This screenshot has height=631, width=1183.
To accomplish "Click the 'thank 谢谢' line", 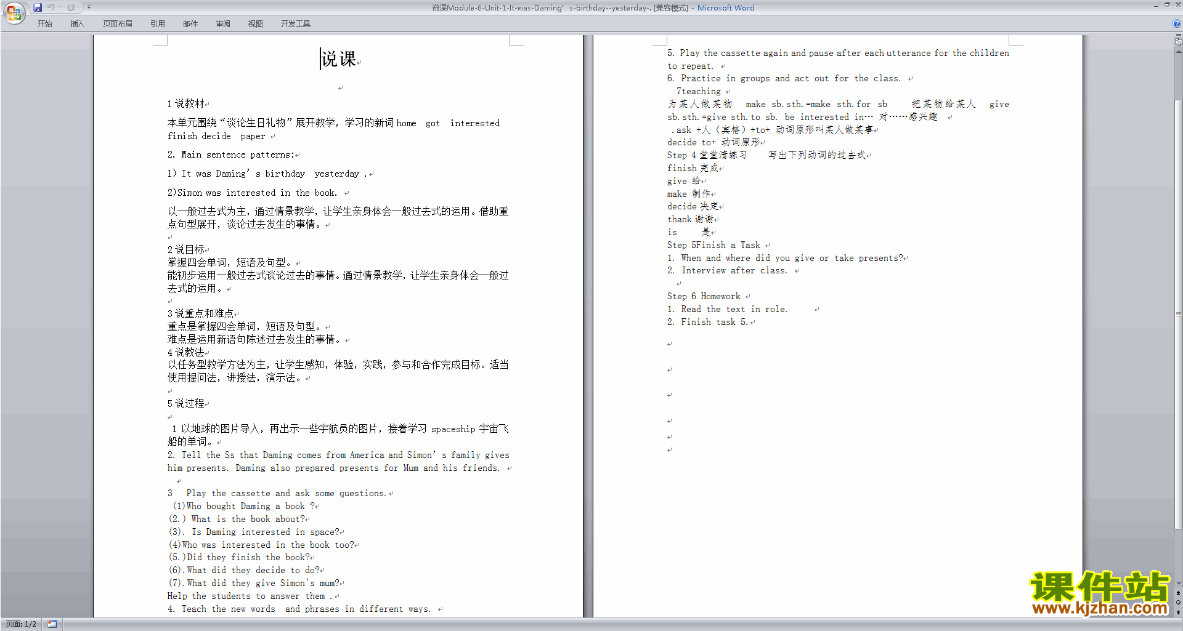I will pos(690,220).
